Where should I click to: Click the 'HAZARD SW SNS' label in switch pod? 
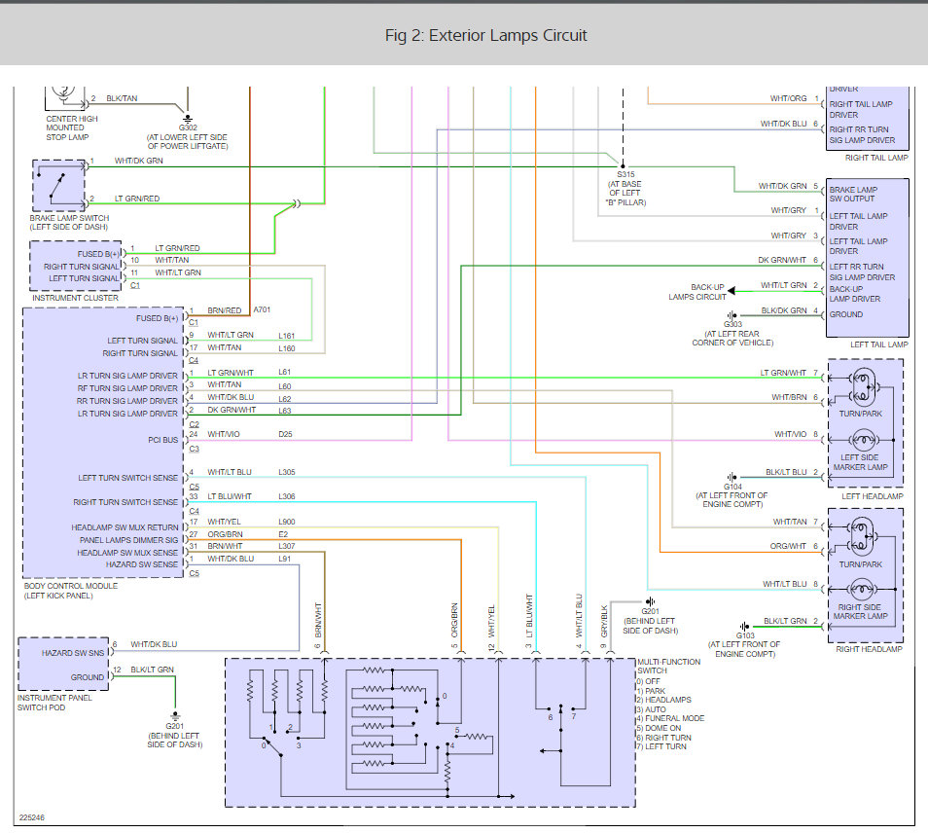coord(73,653)
